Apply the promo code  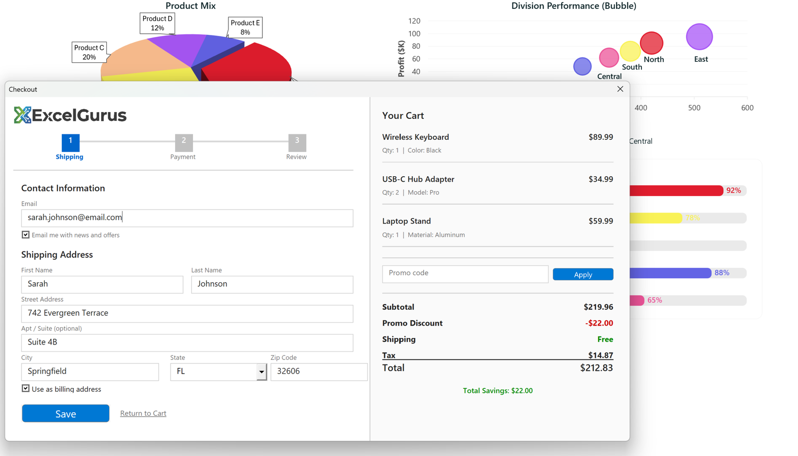(x=583, y=274)
